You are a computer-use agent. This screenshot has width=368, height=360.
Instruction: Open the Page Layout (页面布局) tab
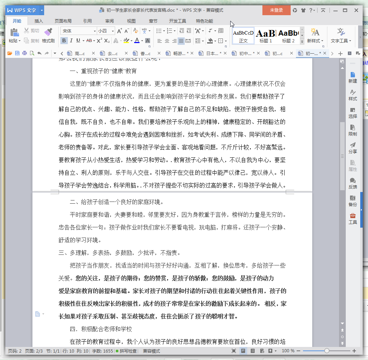[63, 21]
